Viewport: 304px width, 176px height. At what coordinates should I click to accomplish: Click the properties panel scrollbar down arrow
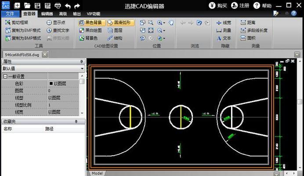[82, 113]
